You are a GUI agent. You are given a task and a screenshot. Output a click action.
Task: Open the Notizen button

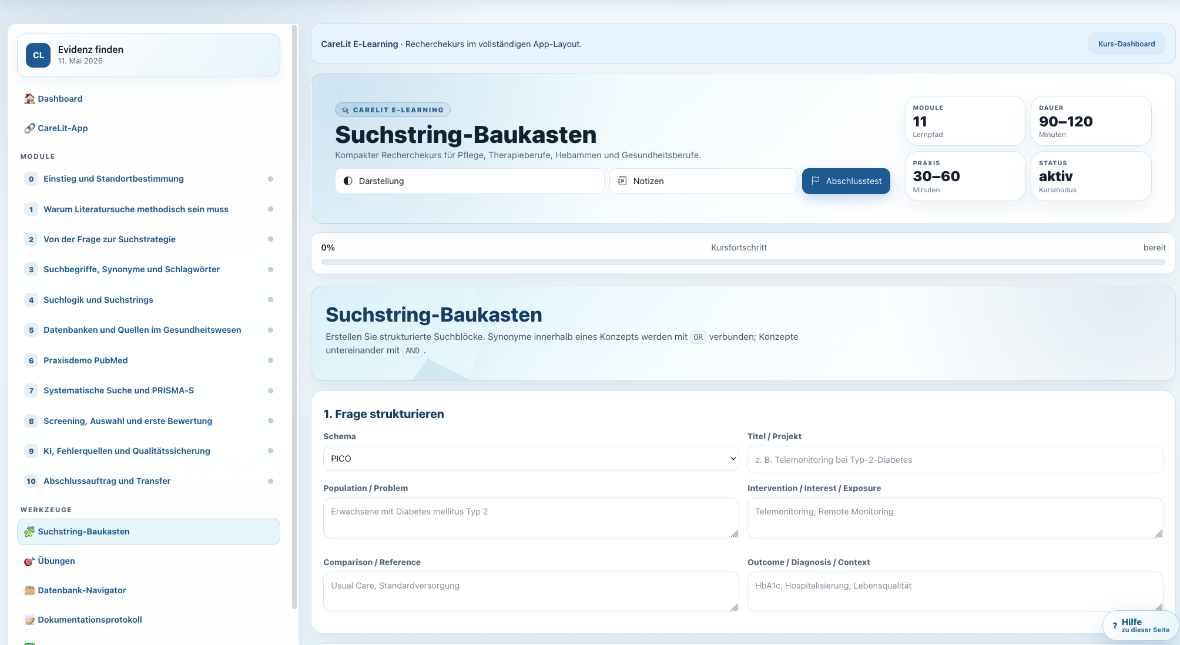tap(703, 181)
